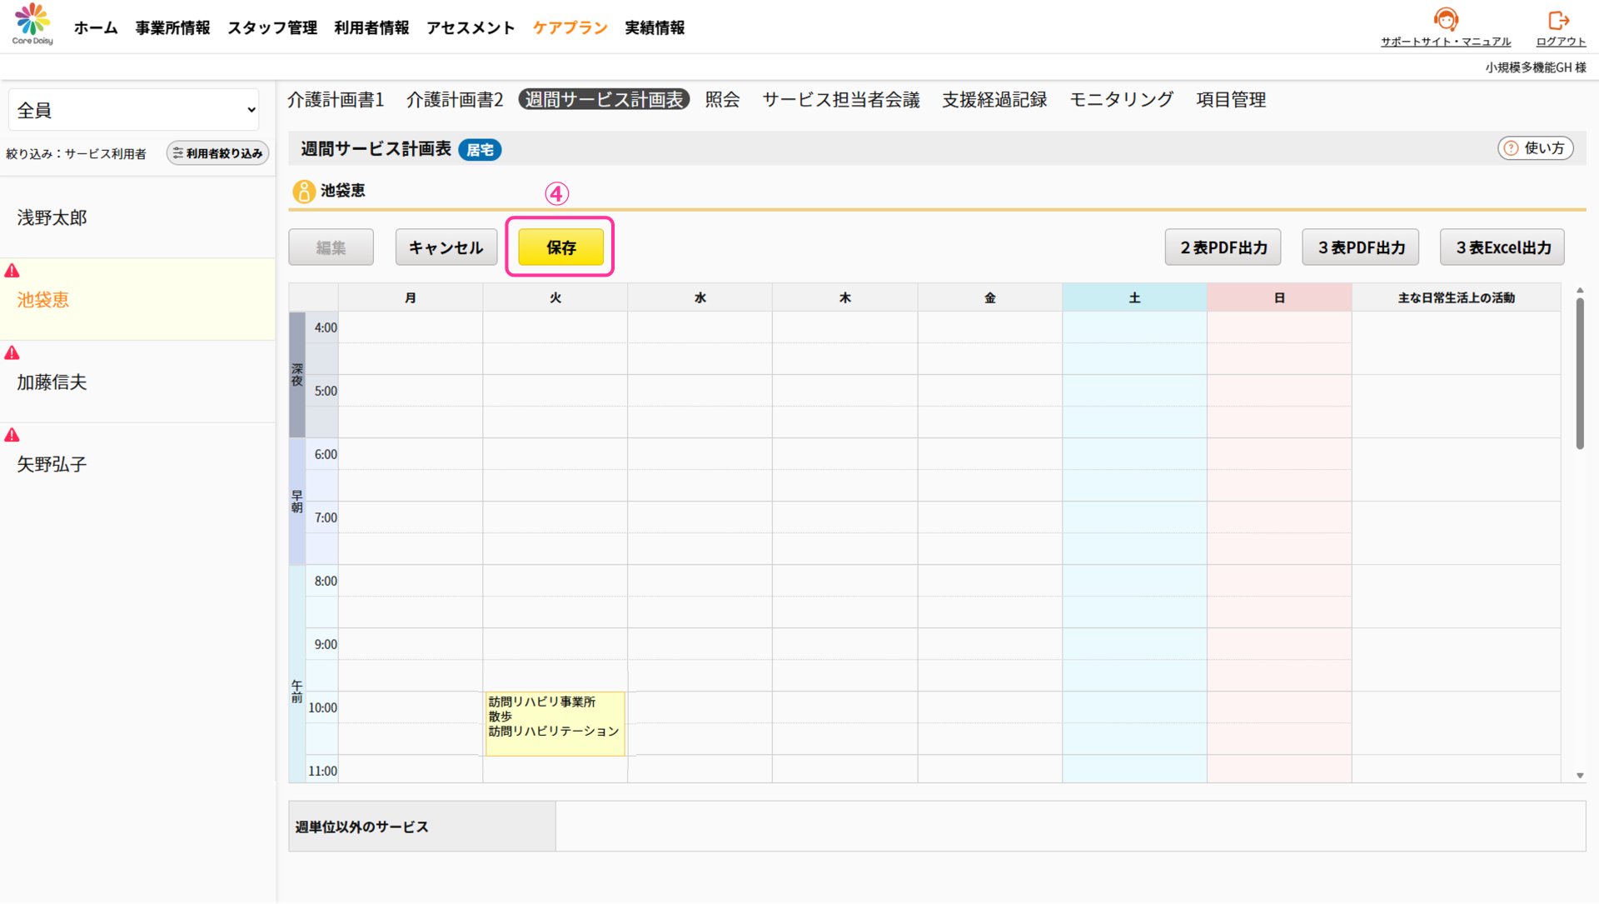The height and width of the screenshot is (904, 1599).
Task: Open the support site headset icon
Action: coord(1446,19)
